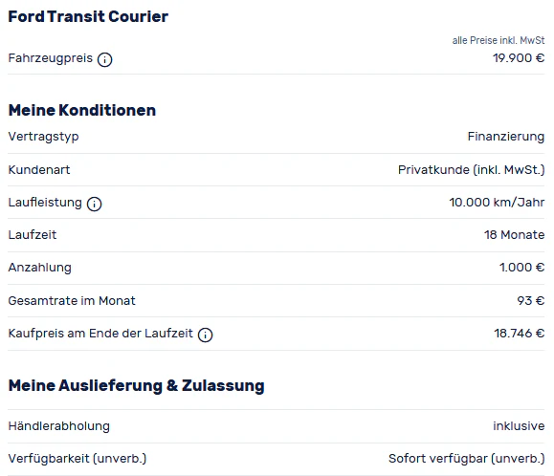Click the inklusive value for Händlerabholung

point(519,426)
